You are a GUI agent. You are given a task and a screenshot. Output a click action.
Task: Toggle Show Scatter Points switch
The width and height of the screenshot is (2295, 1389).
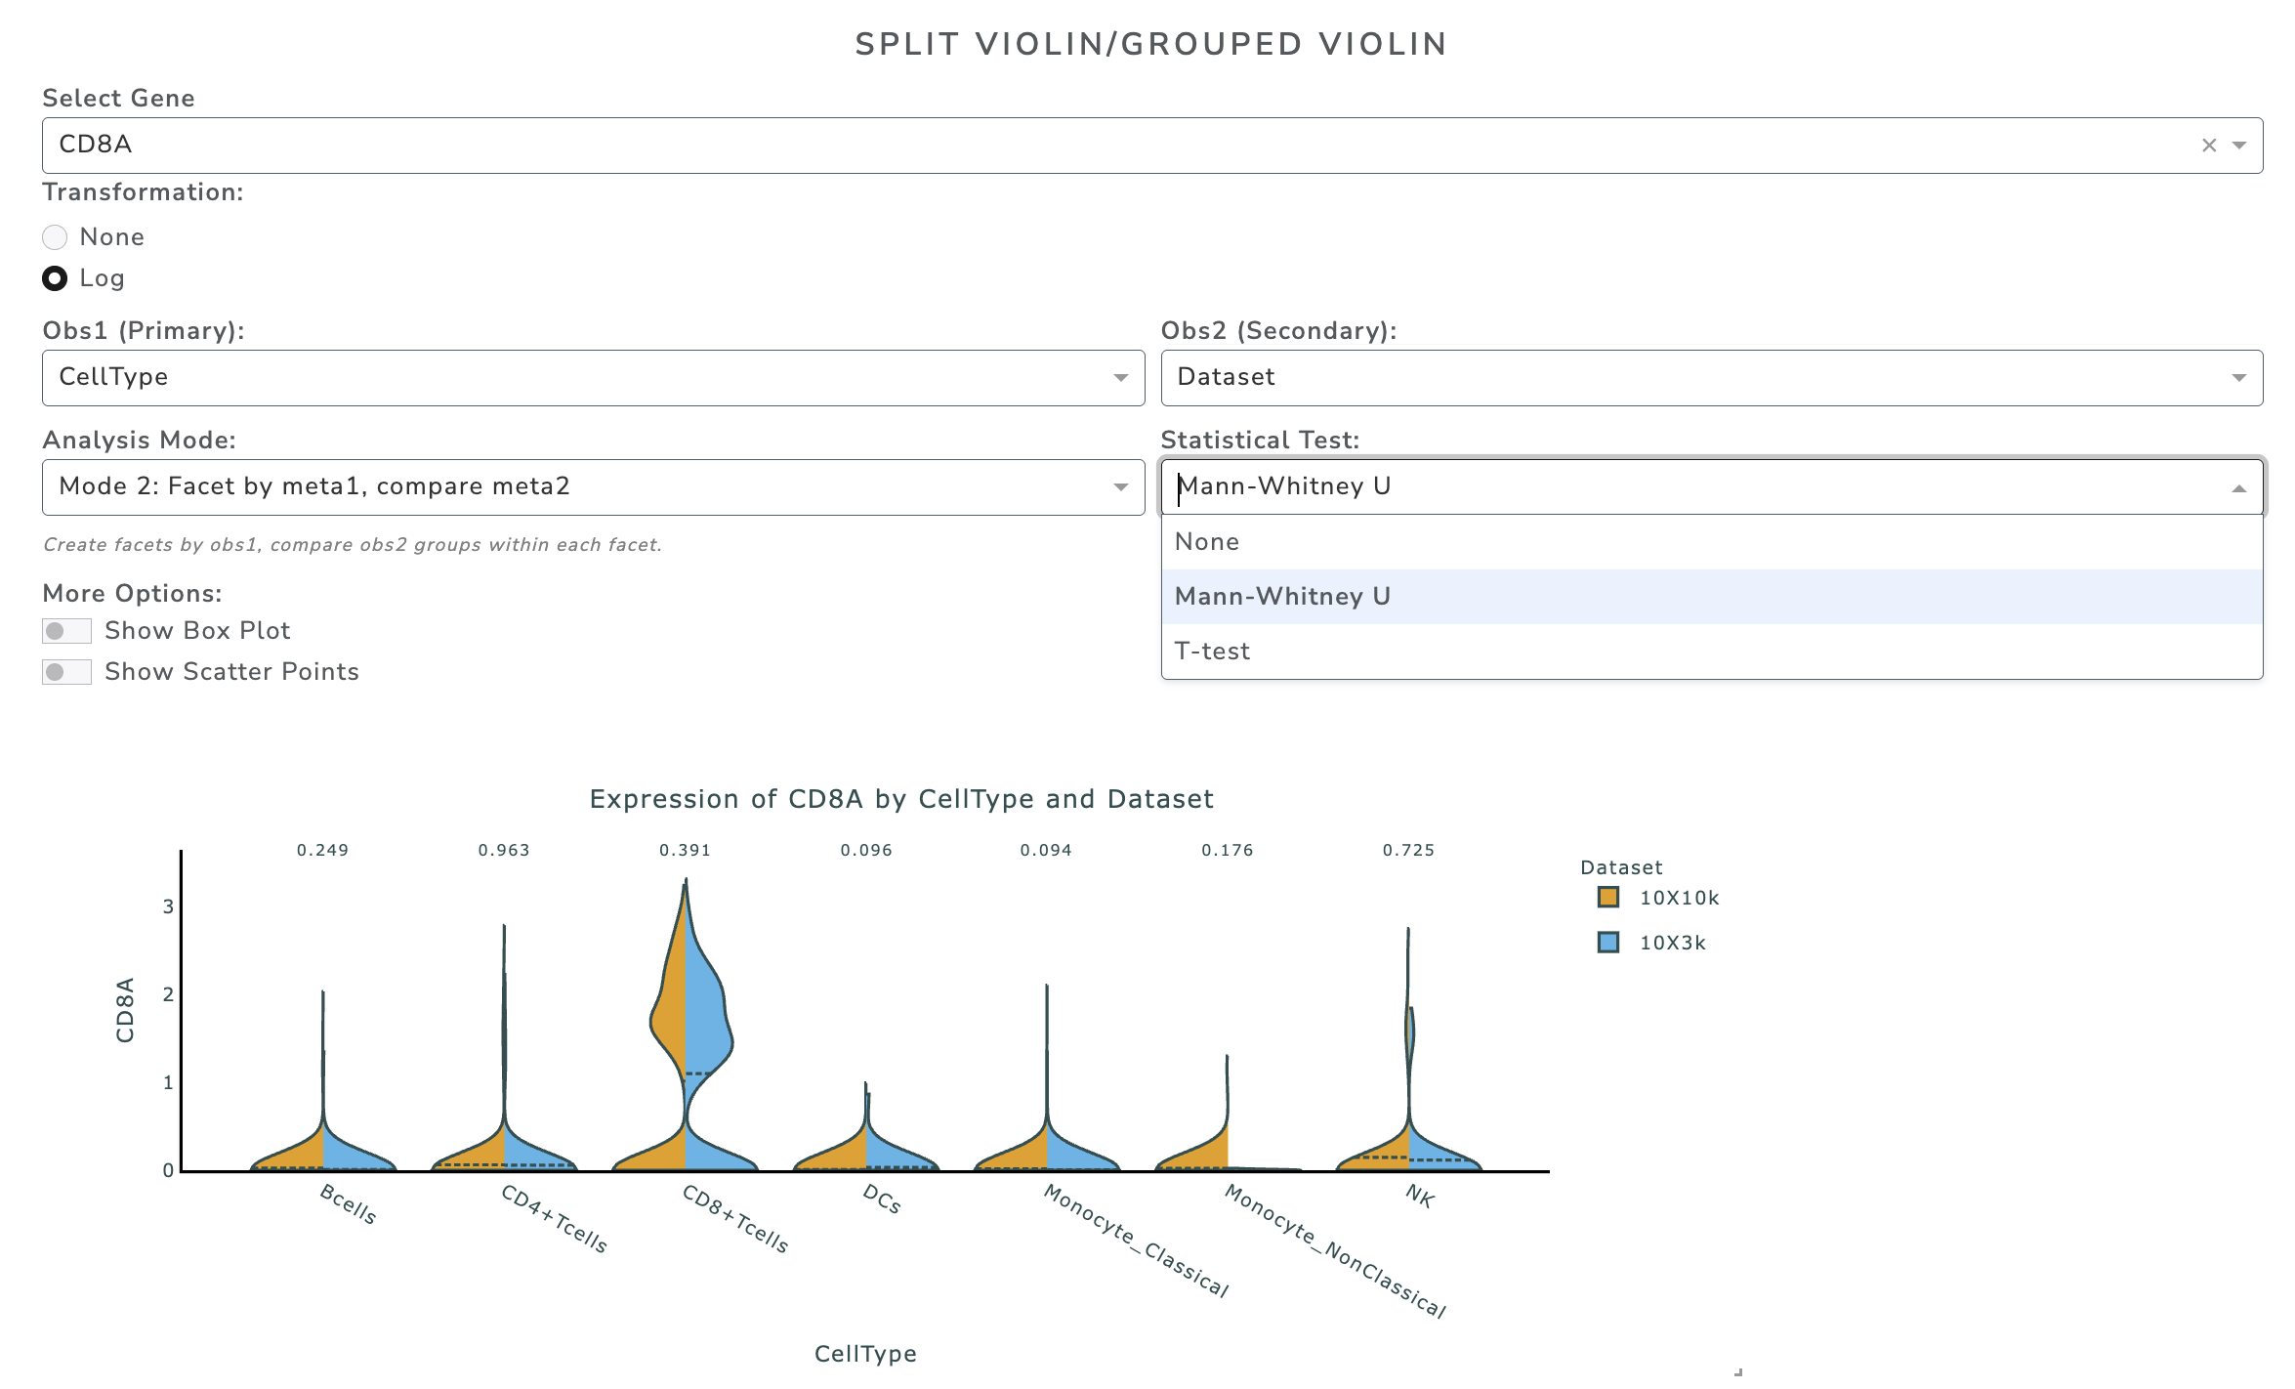[66, 672]
